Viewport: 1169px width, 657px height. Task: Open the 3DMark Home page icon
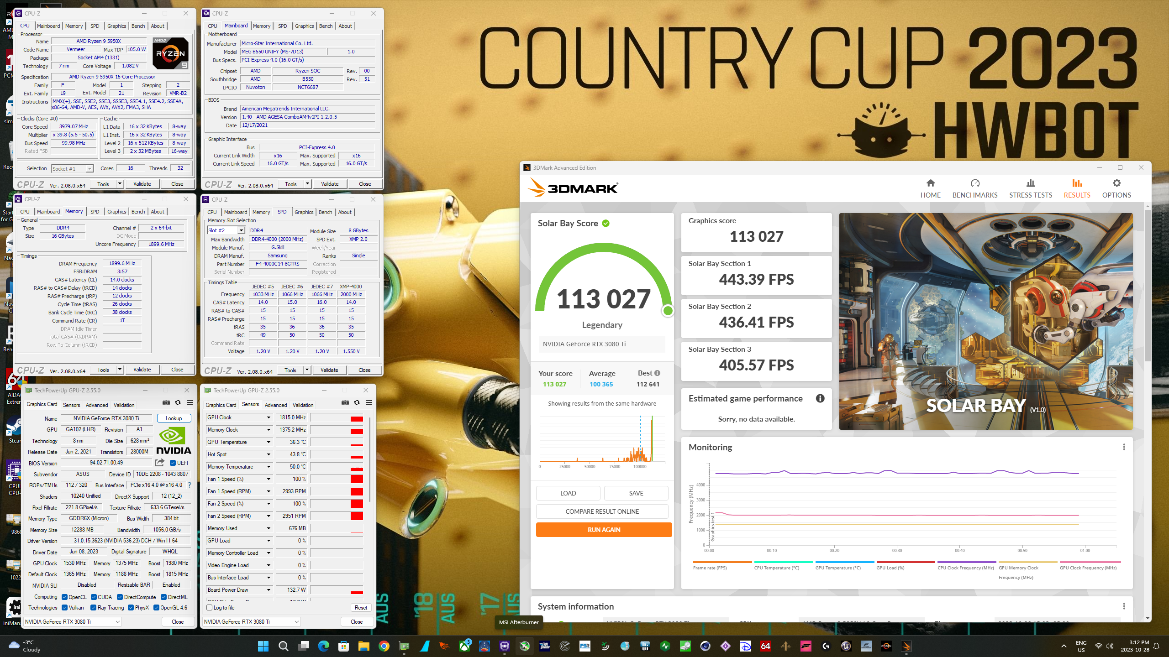pos(930,183)
